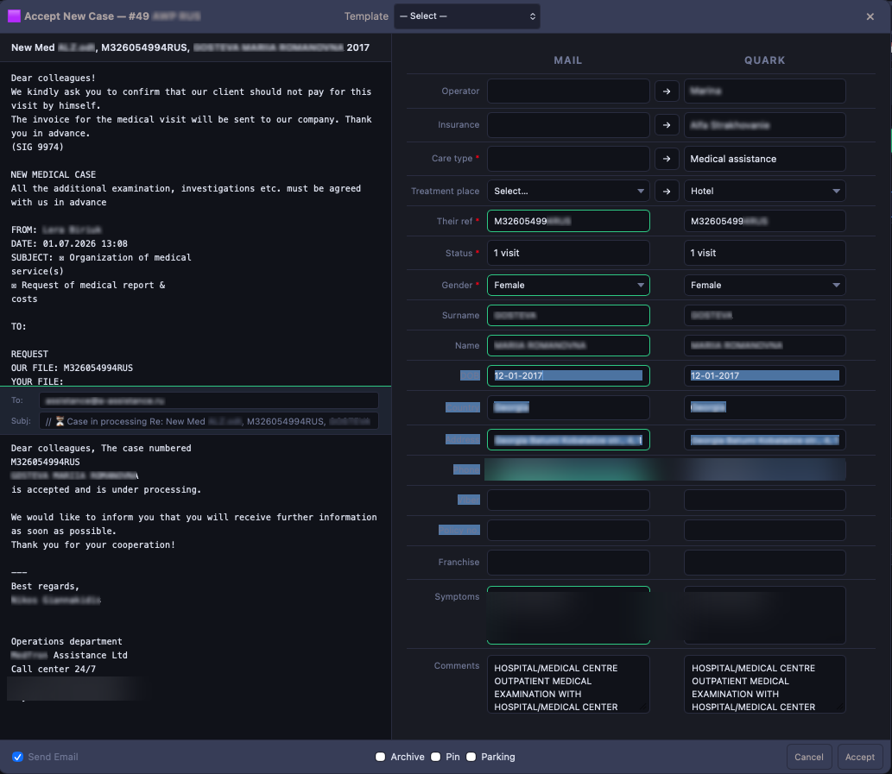Open Mail Gender Female dropdown
This screenshot has height=774, width=892.
568,286
